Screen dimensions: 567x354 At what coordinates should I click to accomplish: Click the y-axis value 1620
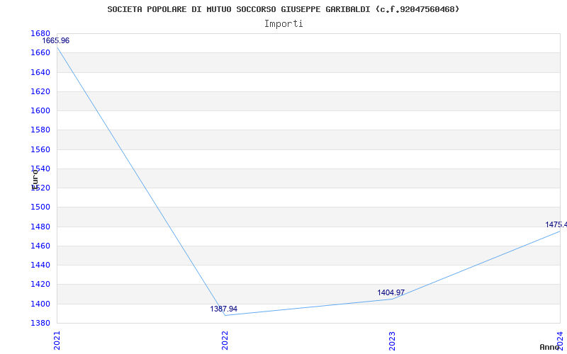pyautogui.click(x=40, y=91)
